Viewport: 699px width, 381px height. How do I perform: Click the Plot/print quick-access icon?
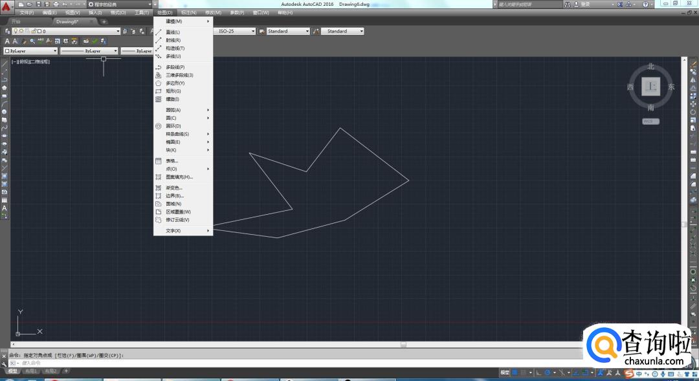(x=56, y=4)
